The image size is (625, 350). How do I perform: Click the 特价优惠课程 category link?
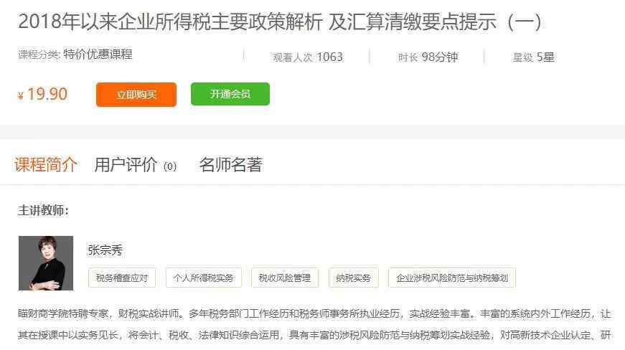[98, 55]
